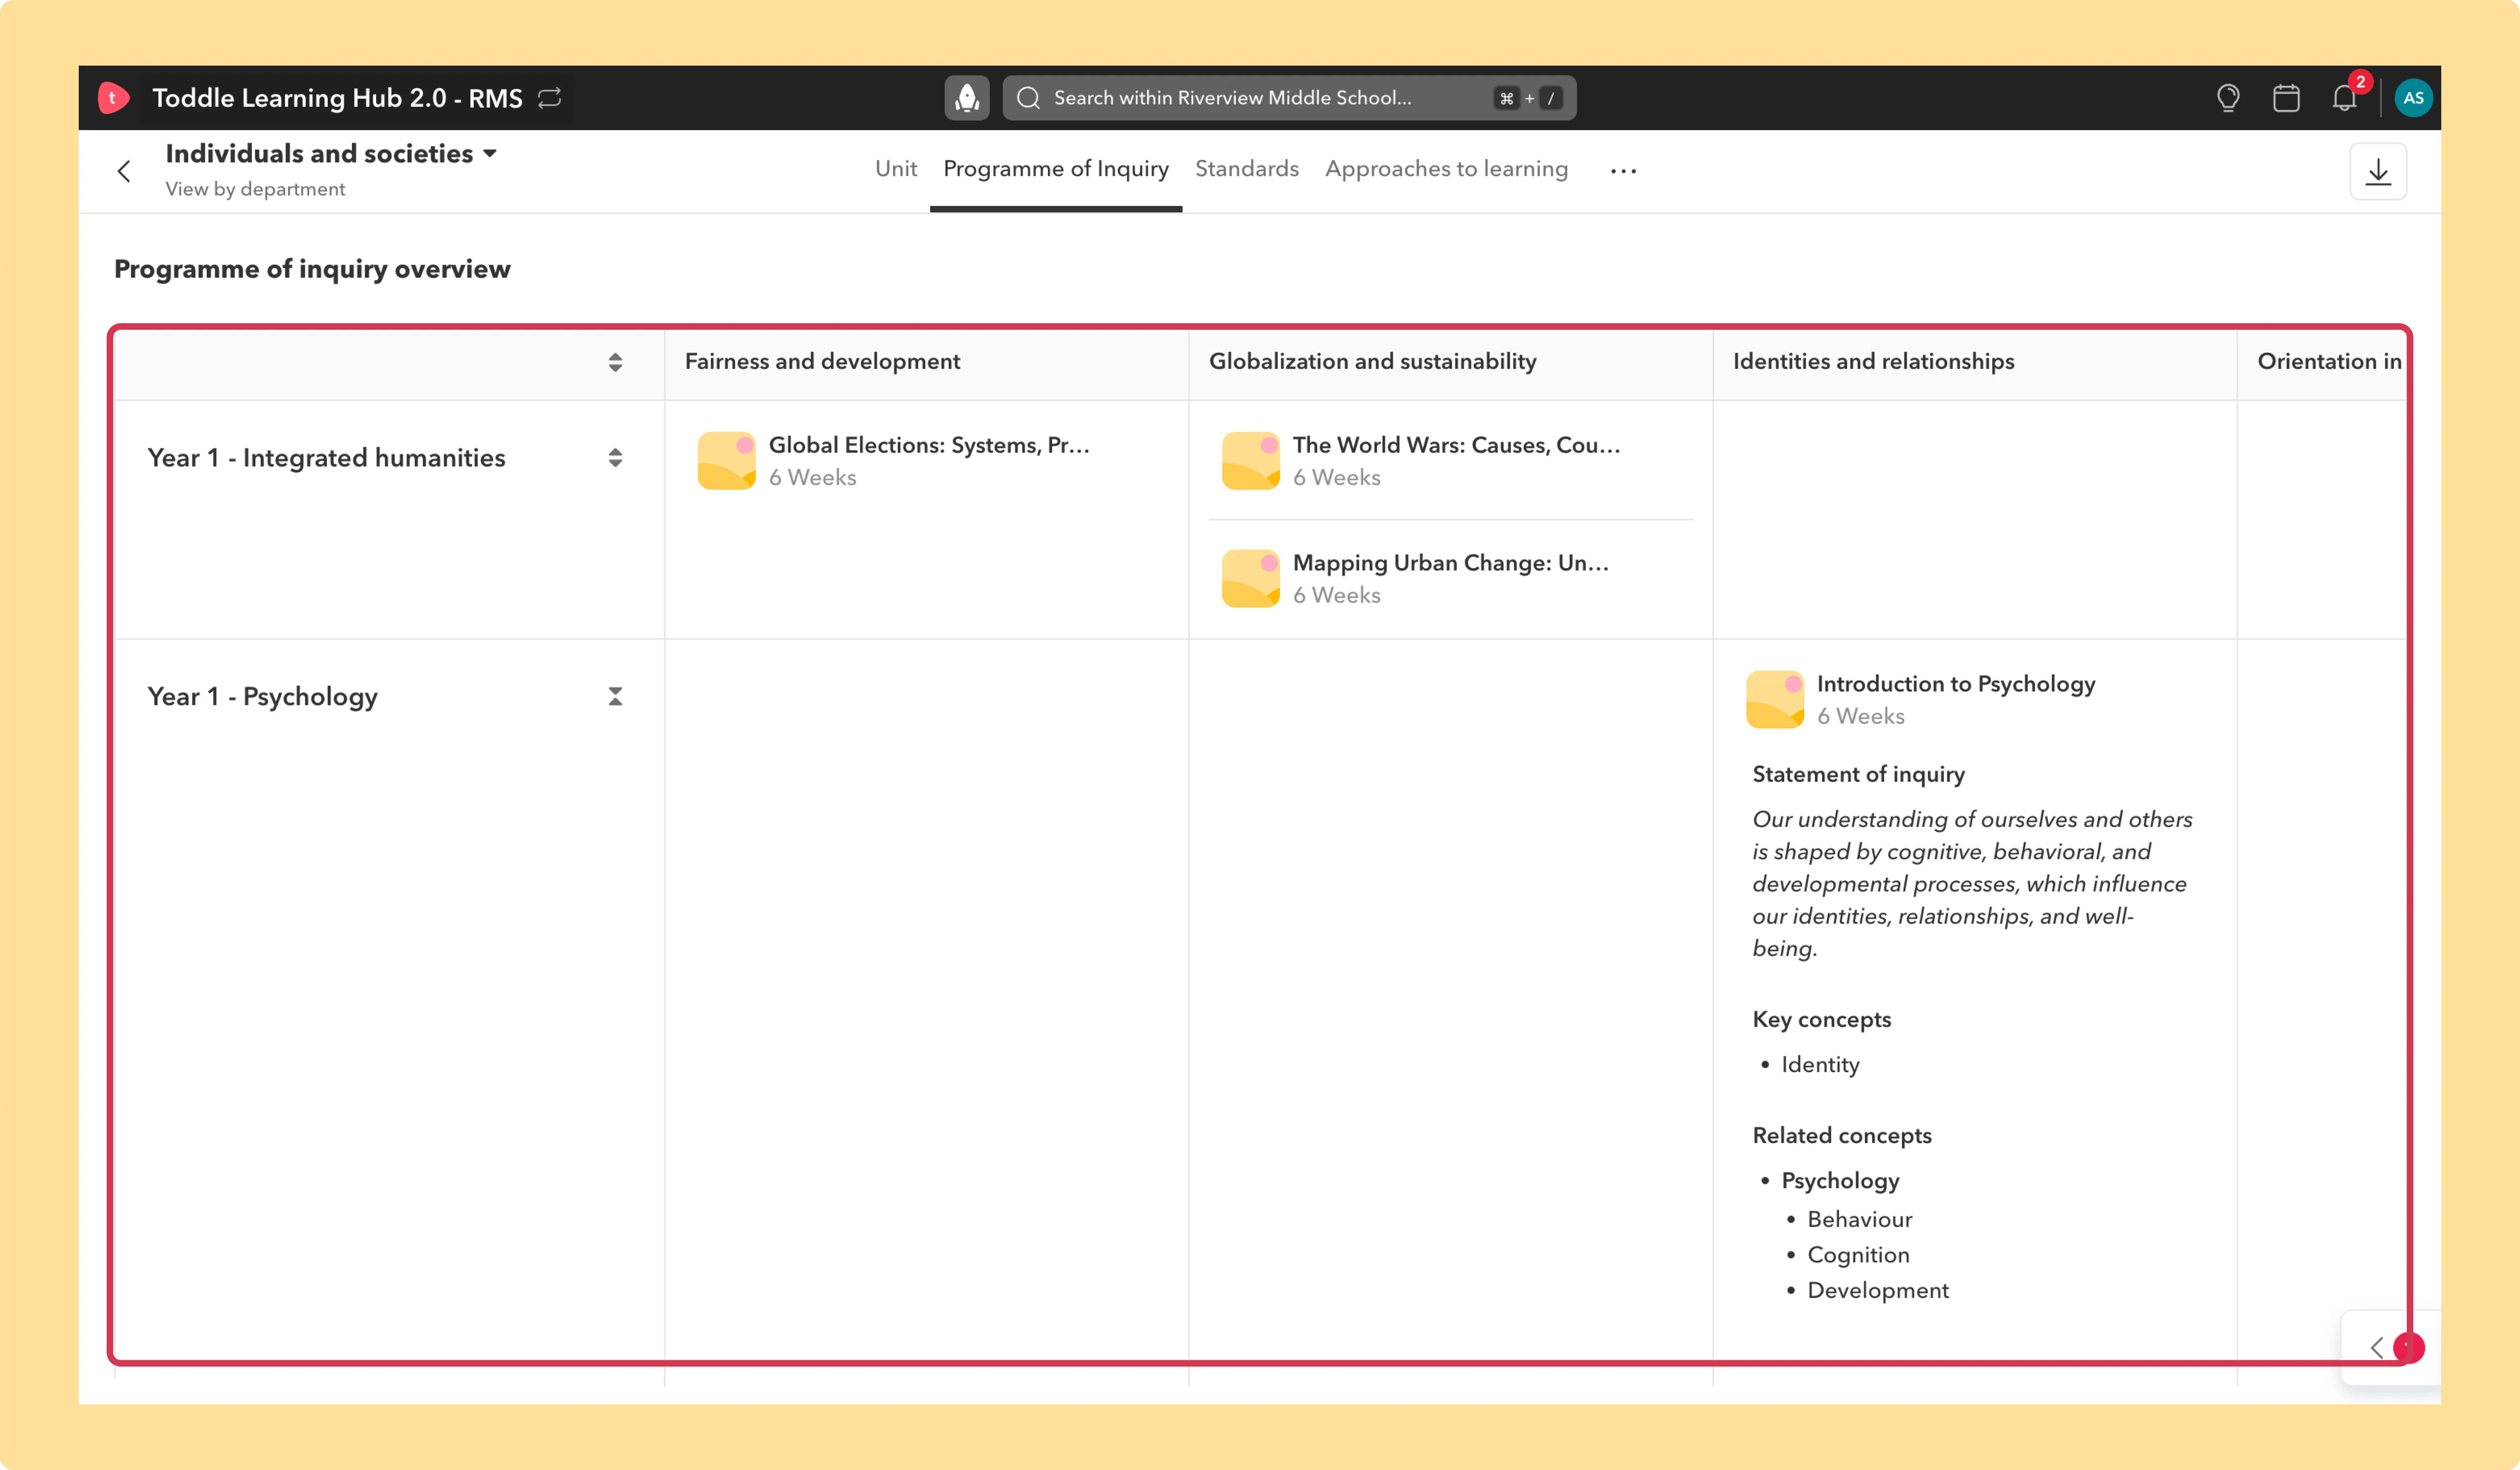Screen dimensions: 2520x1470
Task: Open the Global Elections unit title
Action: pyautogui.click(x=929, y=445)
